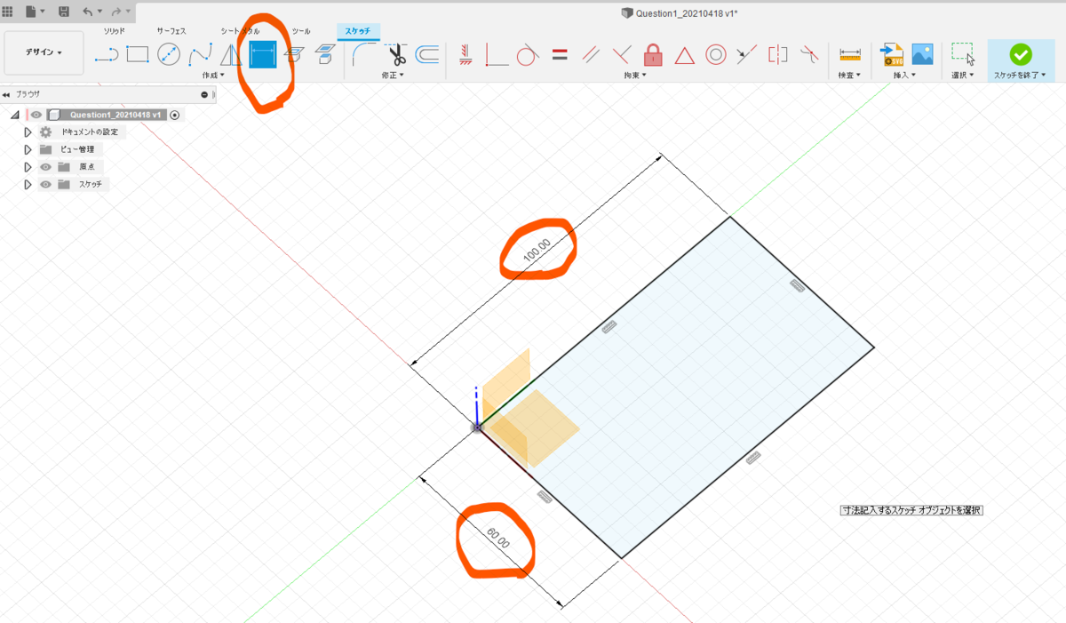Click the Measure ruler tool
Image resolution: width=1066 pixels, height=623 pixels.
click(x=850, y=54)
